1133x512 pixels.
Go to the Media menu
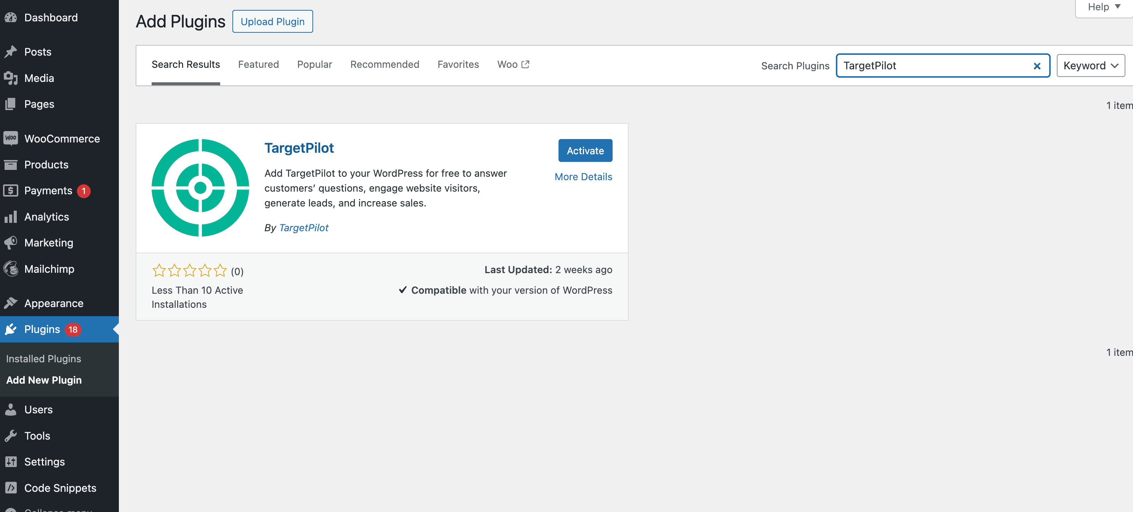pyautogui.click(x=59, y=78)
